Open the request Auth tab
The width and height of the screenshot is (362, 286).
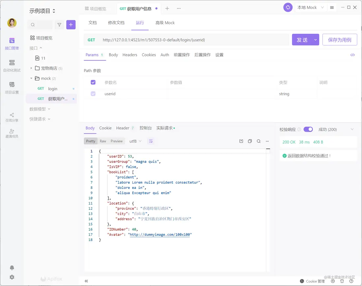coord(165,55)
